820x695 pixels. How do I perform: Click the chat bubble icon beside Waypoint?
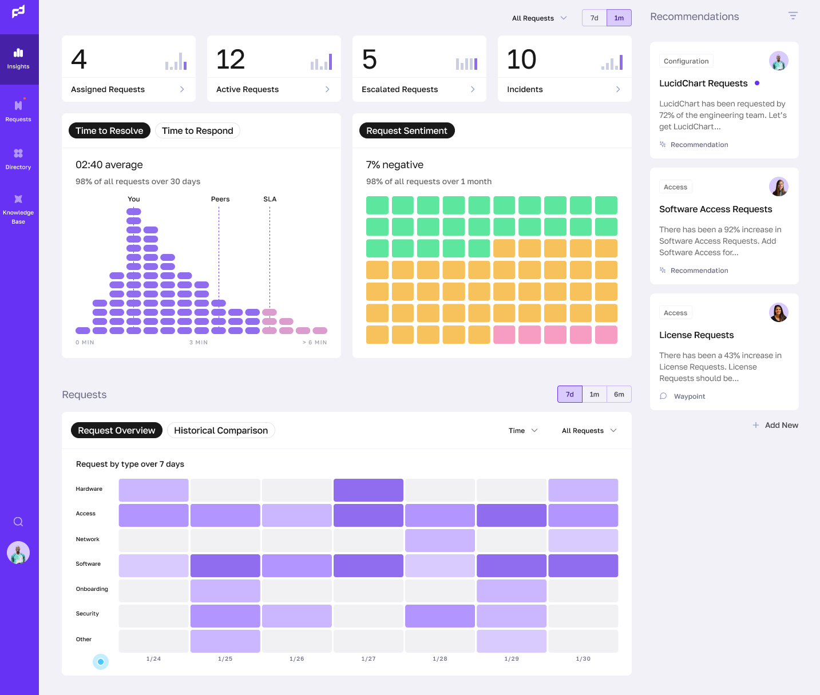click(x=663, y=396)
